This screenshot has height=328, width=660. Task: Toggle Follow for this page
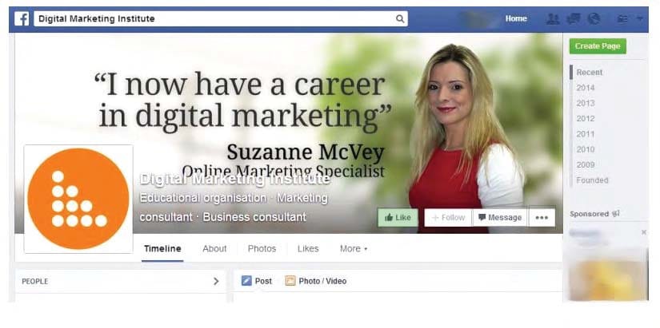(448, 218)
